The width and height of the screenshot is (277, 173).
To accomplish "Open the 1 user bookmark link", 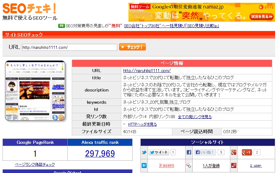I will 256,165.
